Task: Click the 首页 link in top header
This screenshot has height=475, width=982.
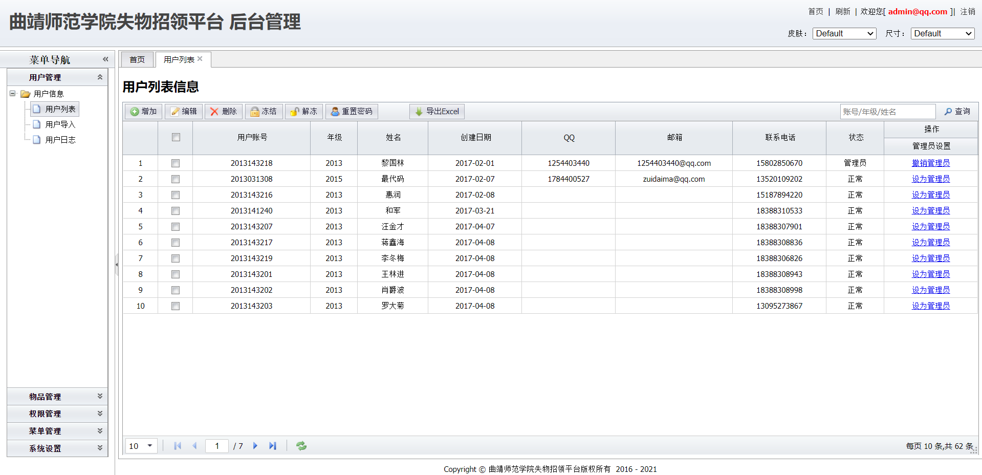Action: click(816, 11)
